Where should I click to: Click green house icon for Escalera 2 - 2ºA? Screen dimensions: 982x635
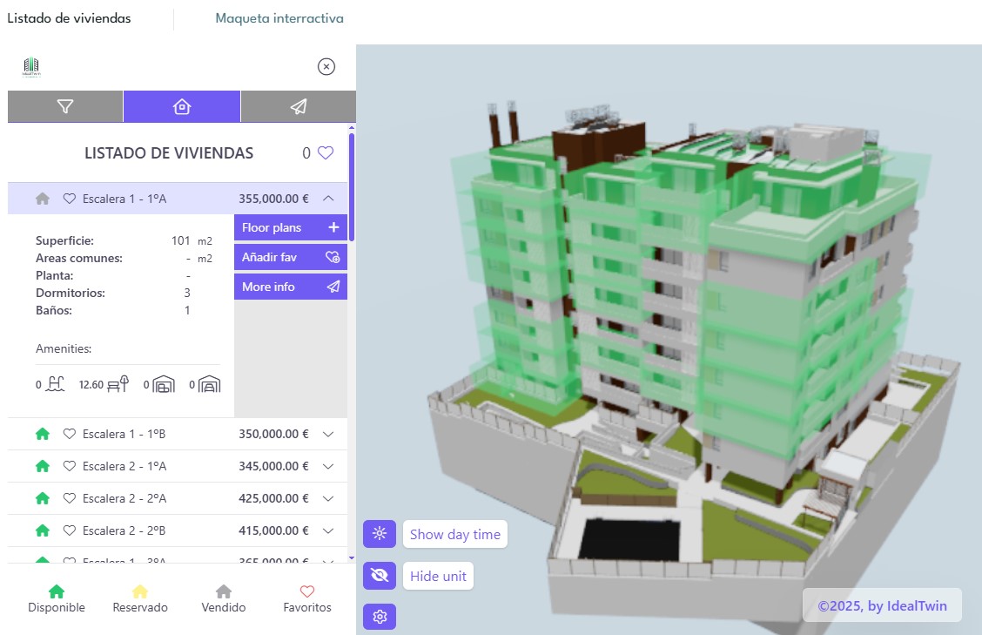pyautogui.click(x=43, y=498)
